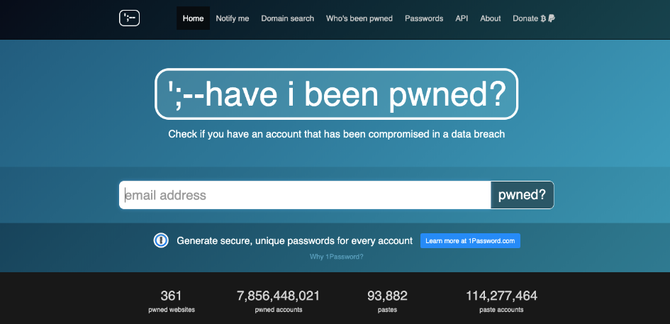Open the Home menu item
The image size is (670, 324).
pyautogui.click(x=193, y=18)
